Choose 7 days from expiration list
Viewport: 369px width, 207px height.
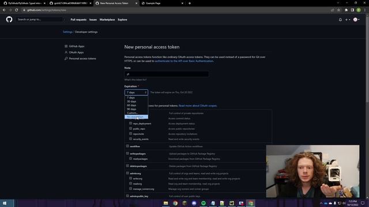(136, 98)
